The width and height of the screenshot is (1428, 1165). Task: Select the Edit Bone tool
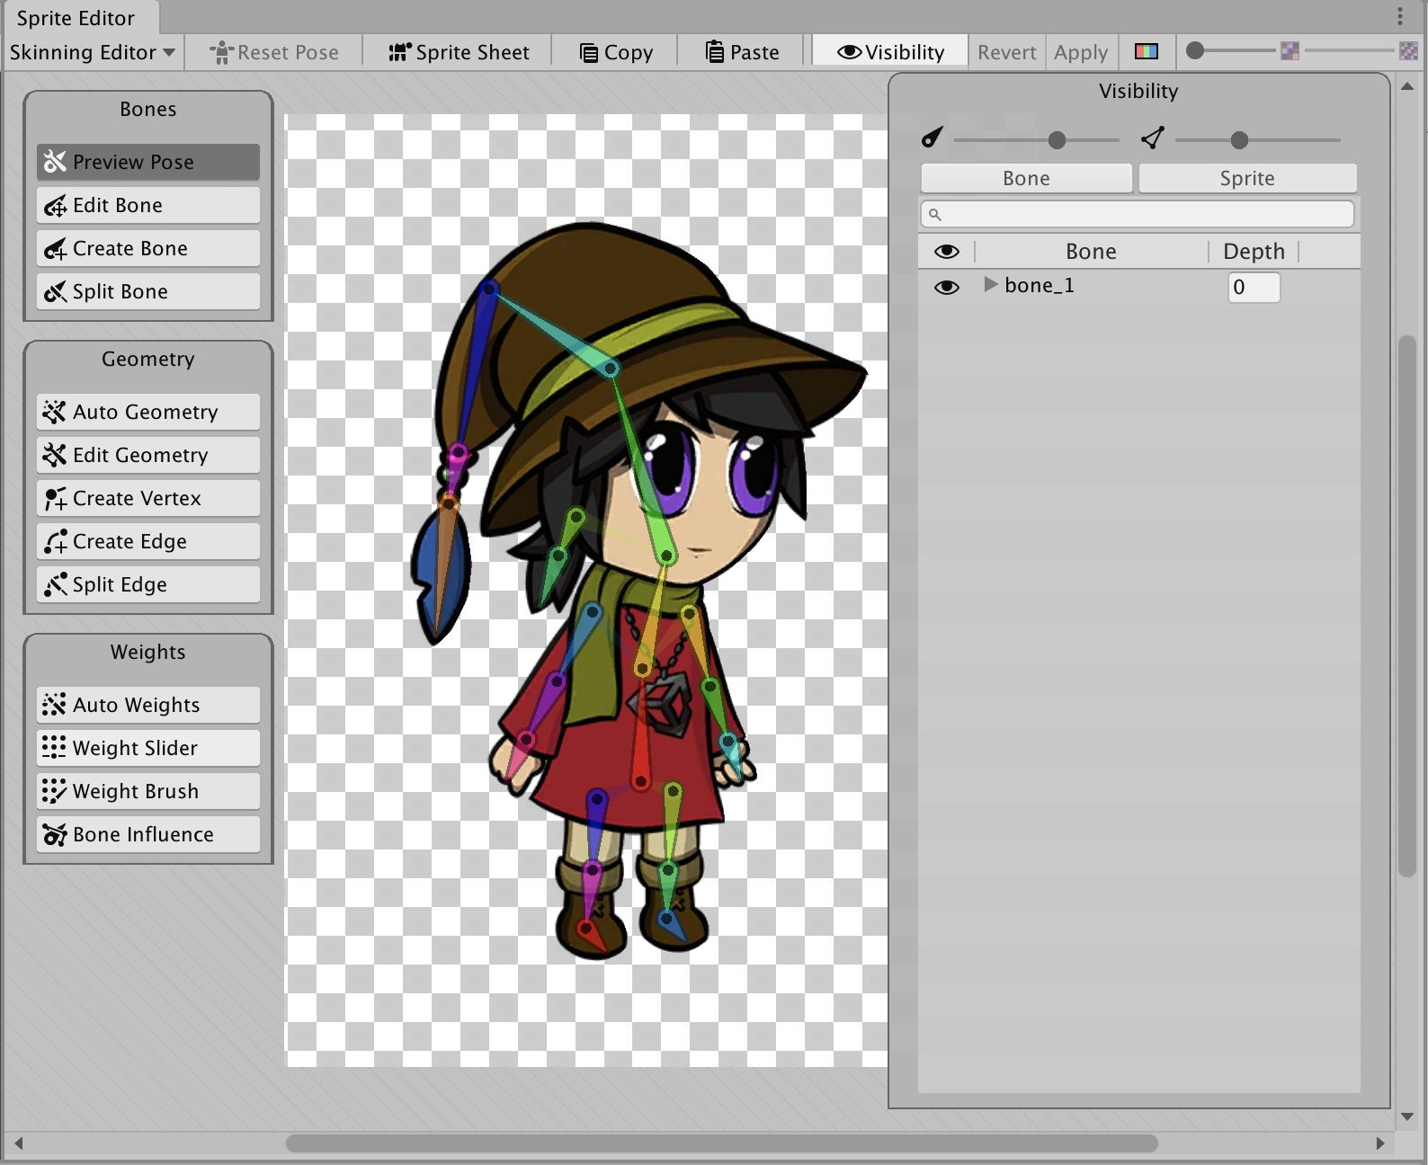coord(148,206)
